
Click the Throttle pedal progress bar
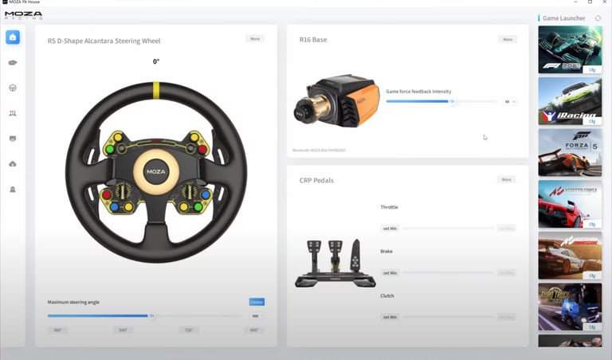click(x=448, y=228)
